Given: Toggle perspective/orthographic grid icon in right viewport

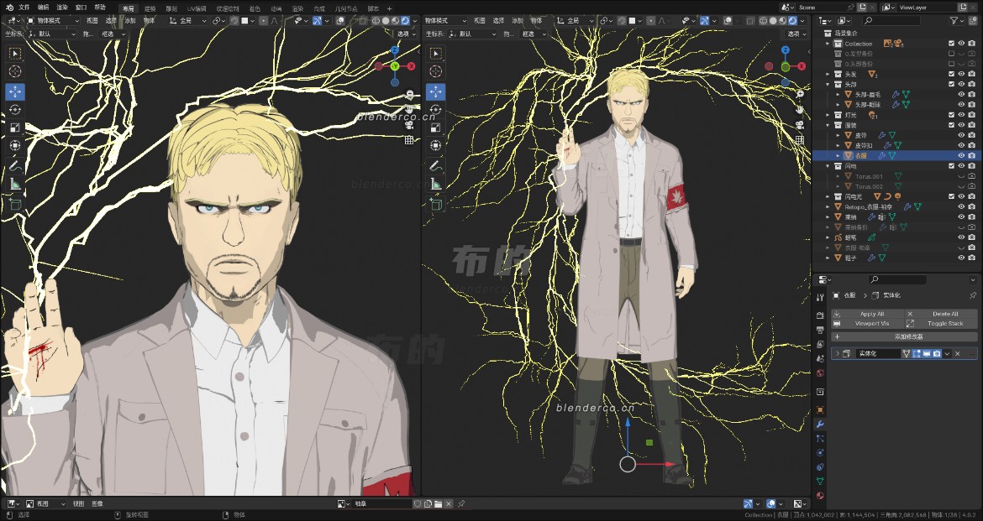Looking at the screenshot, I should [x=799, y=139].
